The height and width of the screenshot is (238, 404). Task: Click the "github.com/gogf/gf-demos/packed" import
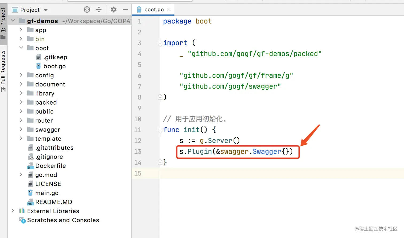point(255,54)
